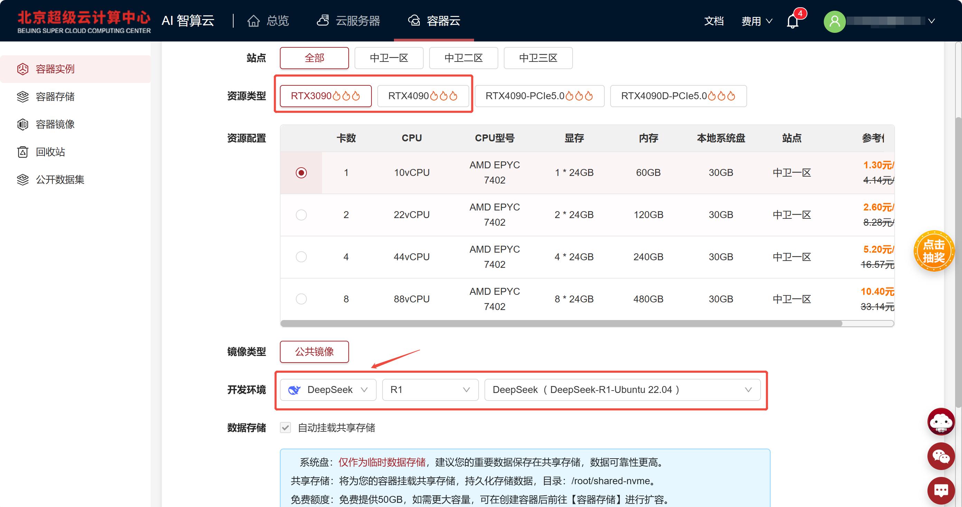Click the 容器镜像 sidebar icon
The height and width of the screenshot is (507, 962).
click(23, 124)
